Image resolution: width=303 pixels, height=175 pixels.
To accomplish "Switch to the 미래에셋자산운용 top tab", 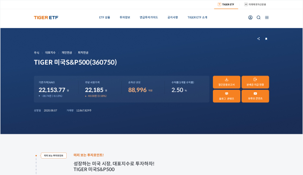I will pos(255,4).
